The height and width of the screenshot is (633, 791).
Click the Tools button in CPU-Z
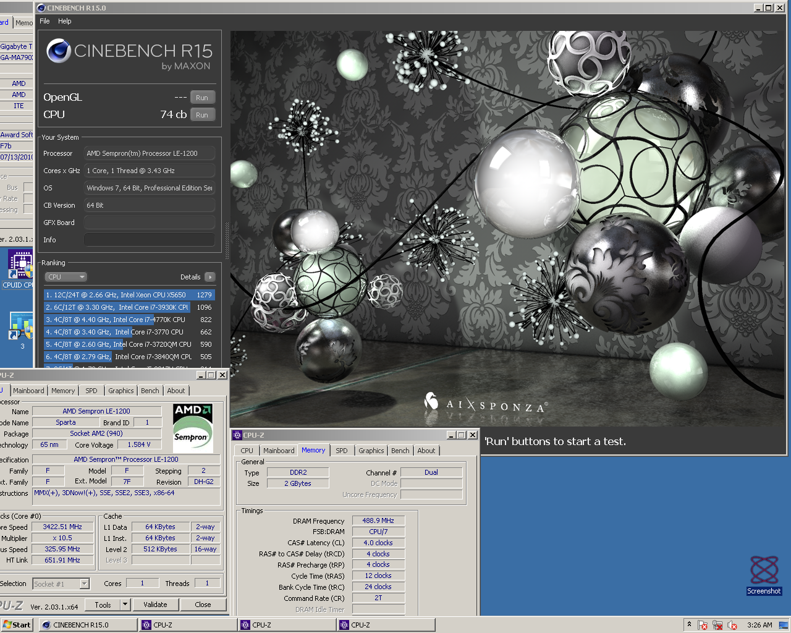(103, 605)
